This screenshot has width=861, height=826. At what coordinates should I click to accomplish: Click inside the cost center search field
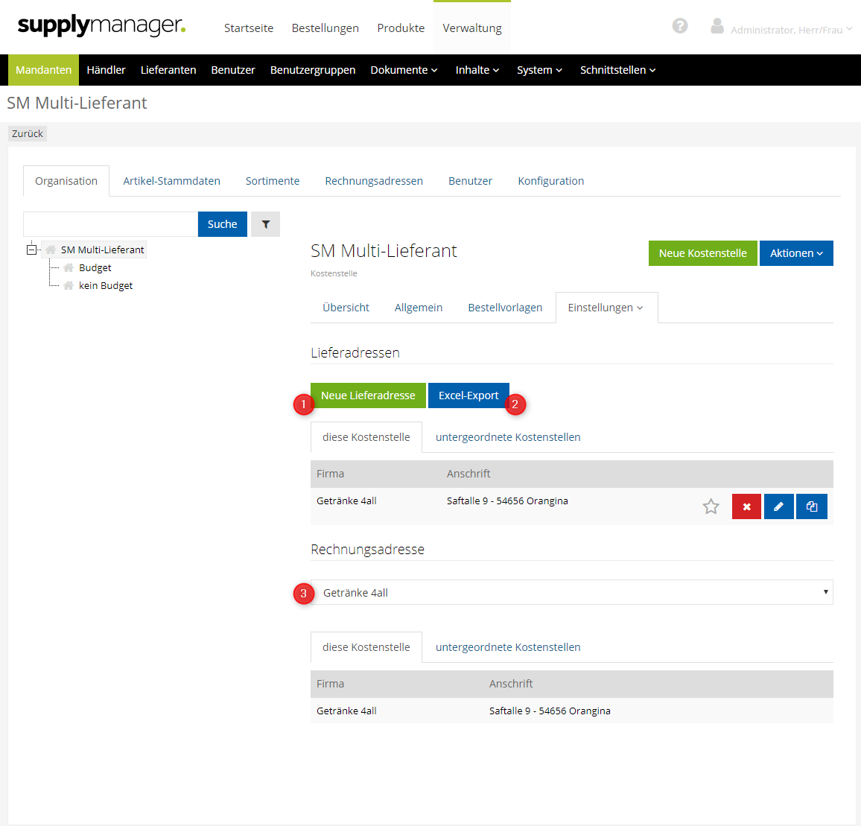click(110, 224)
